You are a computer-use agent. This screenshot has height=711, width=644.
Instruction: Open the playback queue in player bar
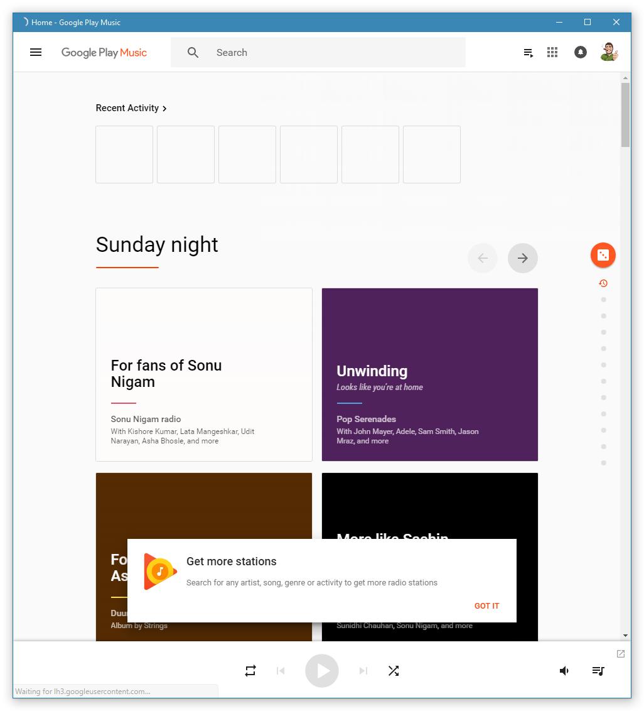pyautogui.click(x=598, y=671)
